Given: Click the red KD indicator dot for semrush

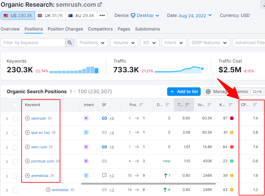Looking at the screenshot, I should pyautogui.click(x=232, y=118).
